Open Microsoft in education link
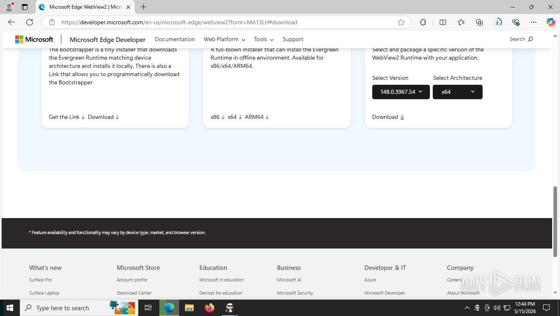 tap(222, 280)
